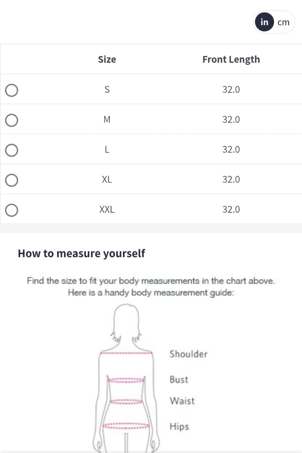The image size is (302, 453).
Task: Click the pink shoulder line on figure
Action: 126,352
